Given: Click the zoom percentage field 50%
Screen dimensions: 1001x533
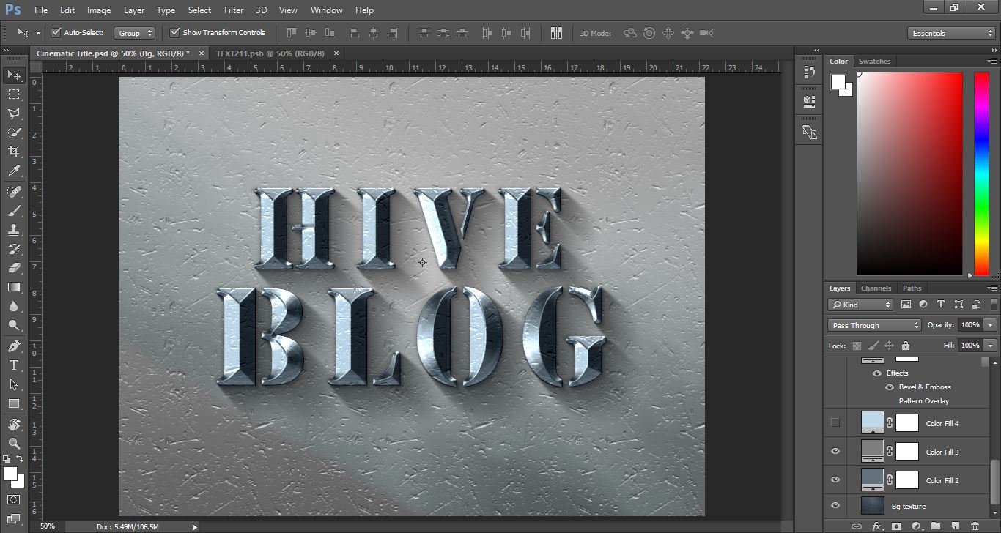Looking at the screenshot, I should 47,526.
